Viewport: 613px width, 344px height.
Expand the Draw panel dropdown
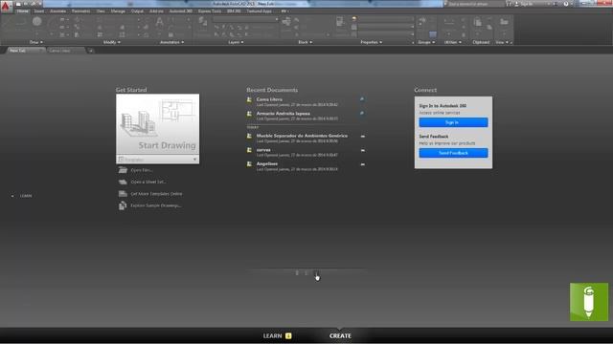(36, 42)
